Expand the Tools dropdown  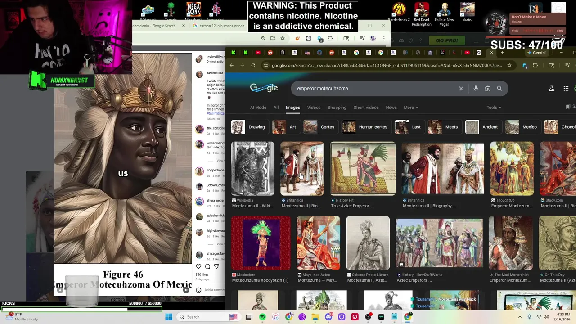point(494,108)
